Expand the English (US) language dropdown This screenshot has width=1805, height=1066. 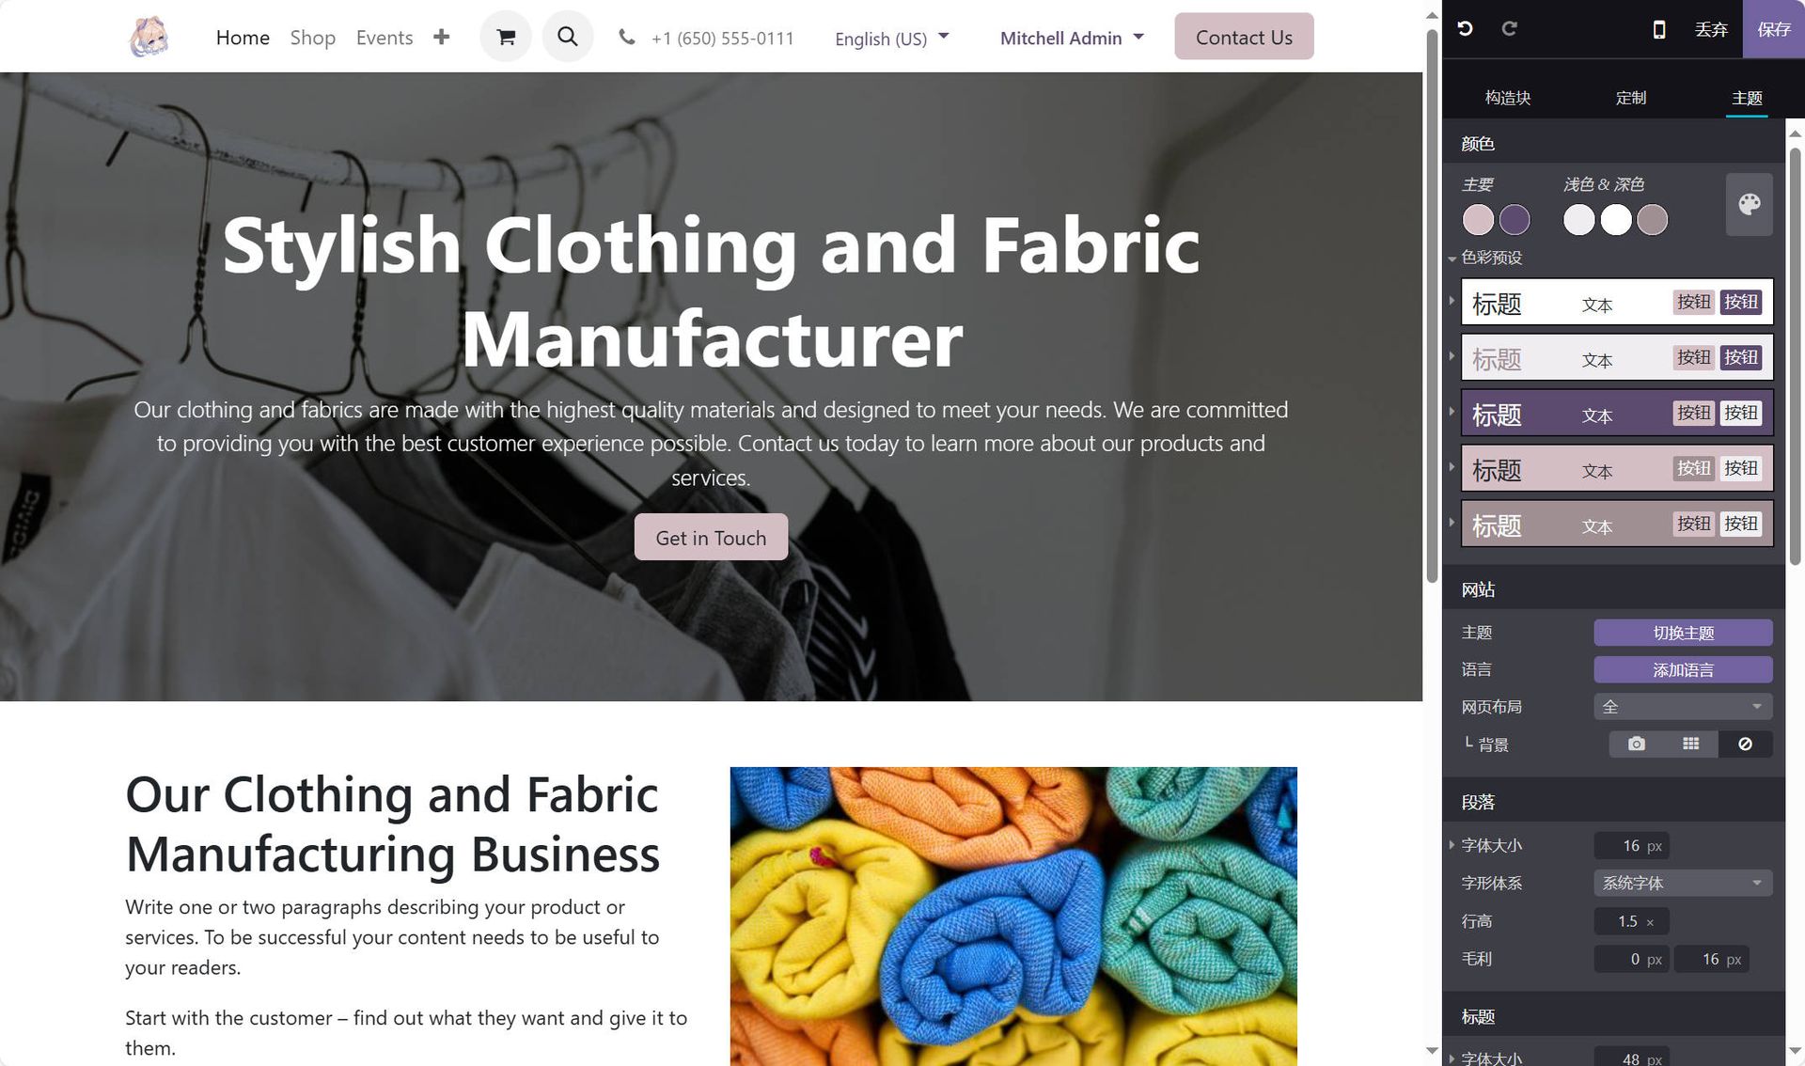(x=892, y=38)
